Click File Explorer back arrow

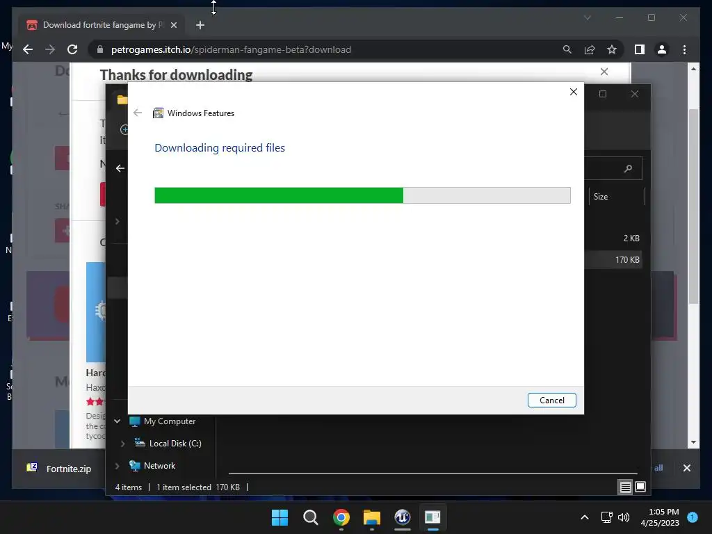pyautogui.click(x=120, y=168)
